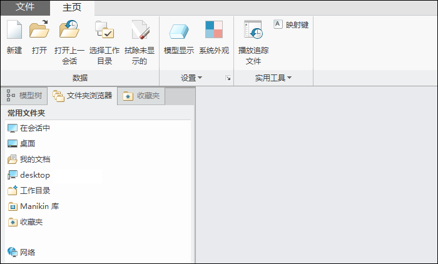438x264 pixels.
Task: Open 收藏夹 in the common folders list
Action: tap(25, 222)
